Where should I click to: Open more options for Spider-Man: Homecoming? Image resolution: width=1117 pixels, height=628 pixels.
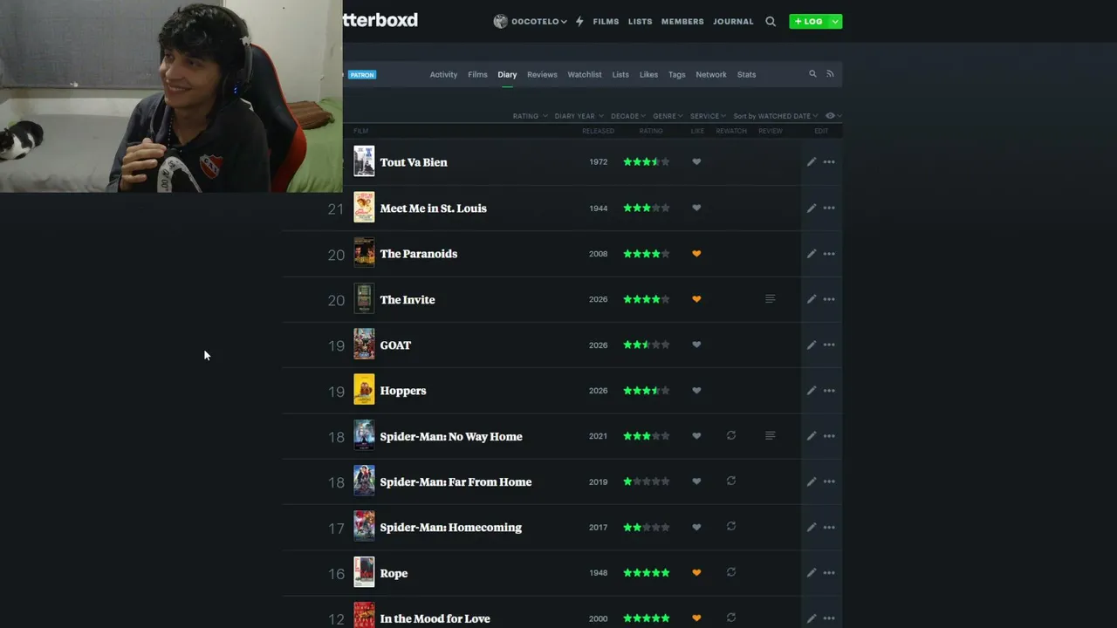[x=829, y=527]
